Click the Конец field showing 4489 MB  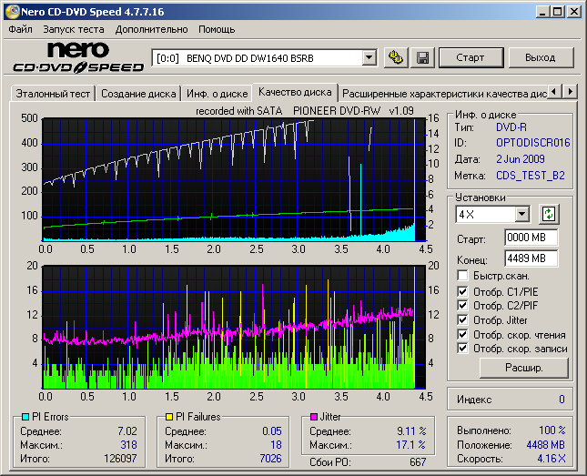(x=531, y=258)
